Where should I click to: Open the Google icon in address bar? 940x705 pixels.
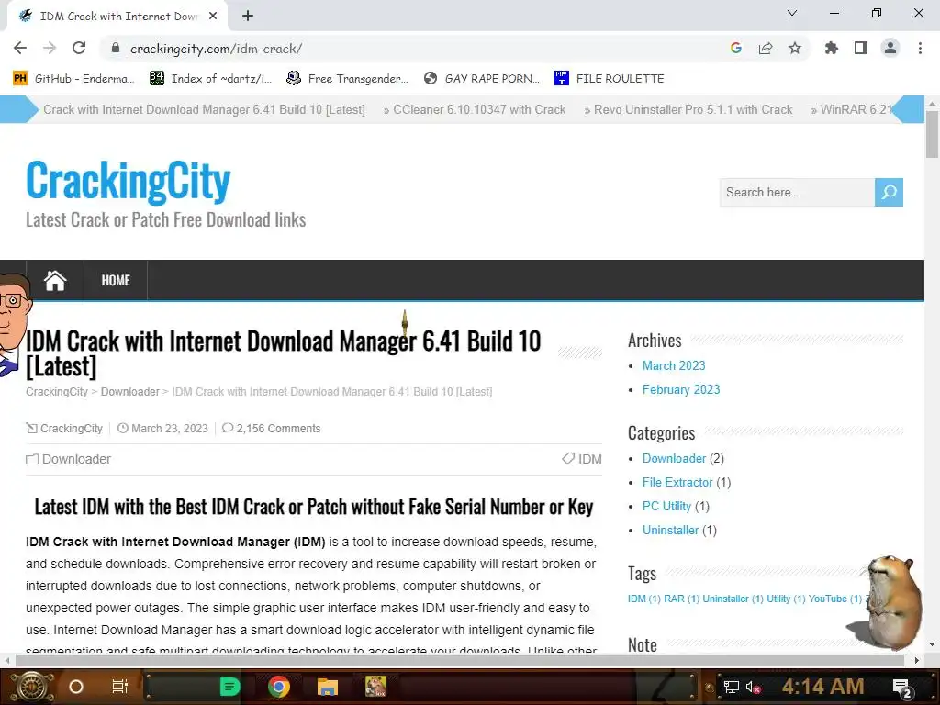coord(736,48)
